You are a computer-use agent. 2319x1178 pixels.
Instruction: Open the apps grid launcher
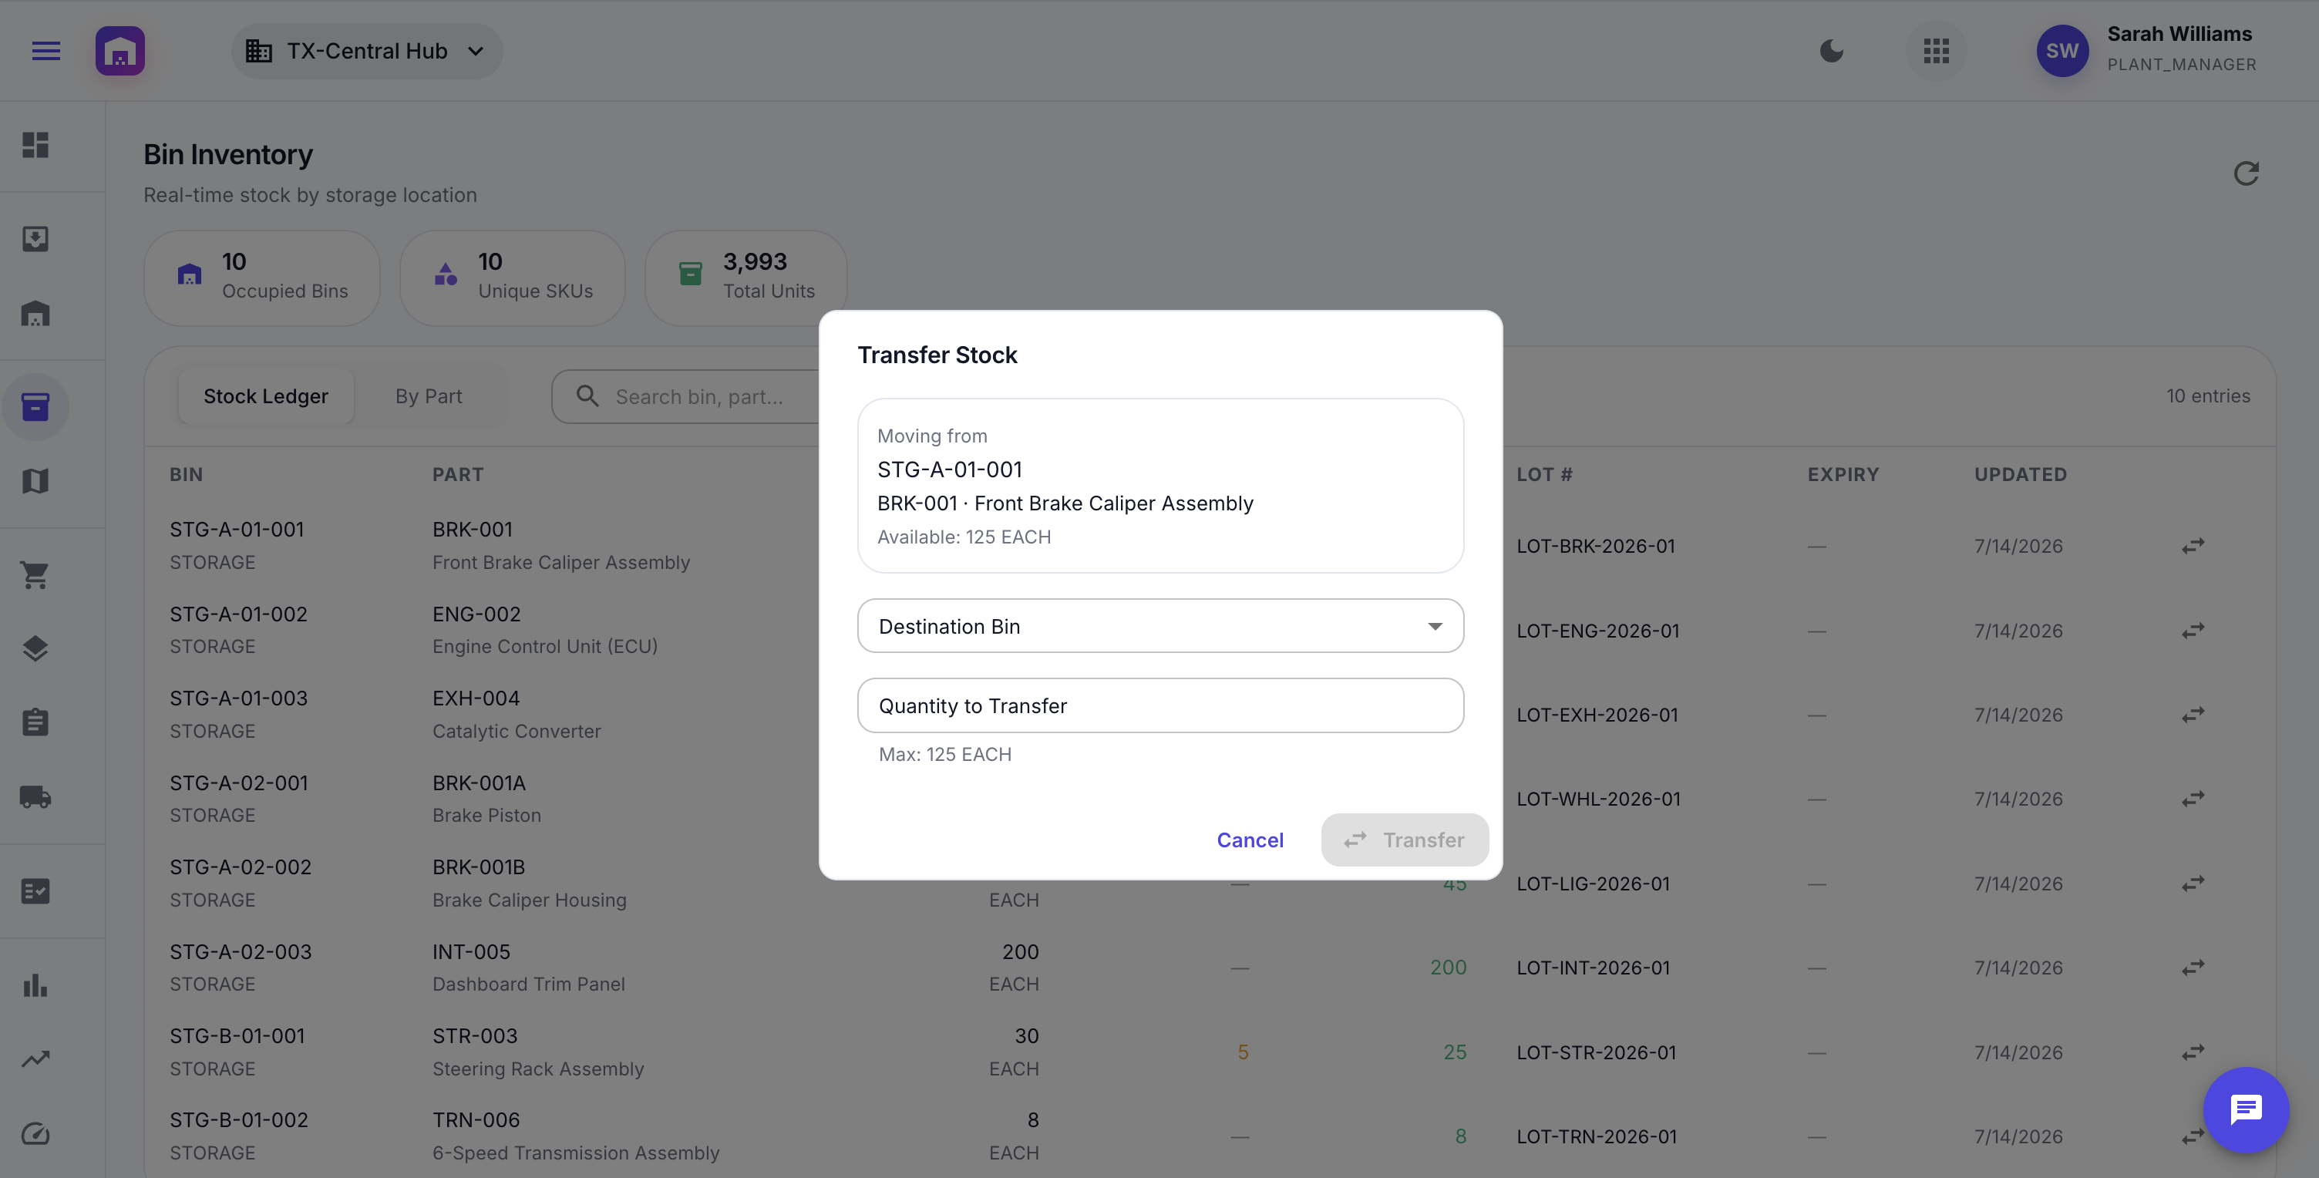click(x=1936, y=52)
